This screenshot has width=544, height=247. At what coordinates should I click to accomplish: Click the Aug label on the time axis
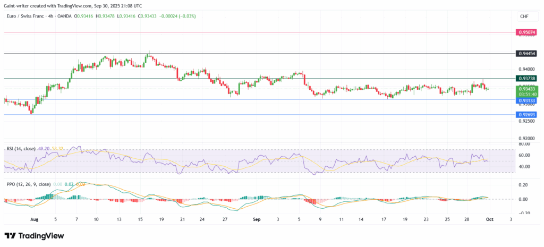click(33, 219)
